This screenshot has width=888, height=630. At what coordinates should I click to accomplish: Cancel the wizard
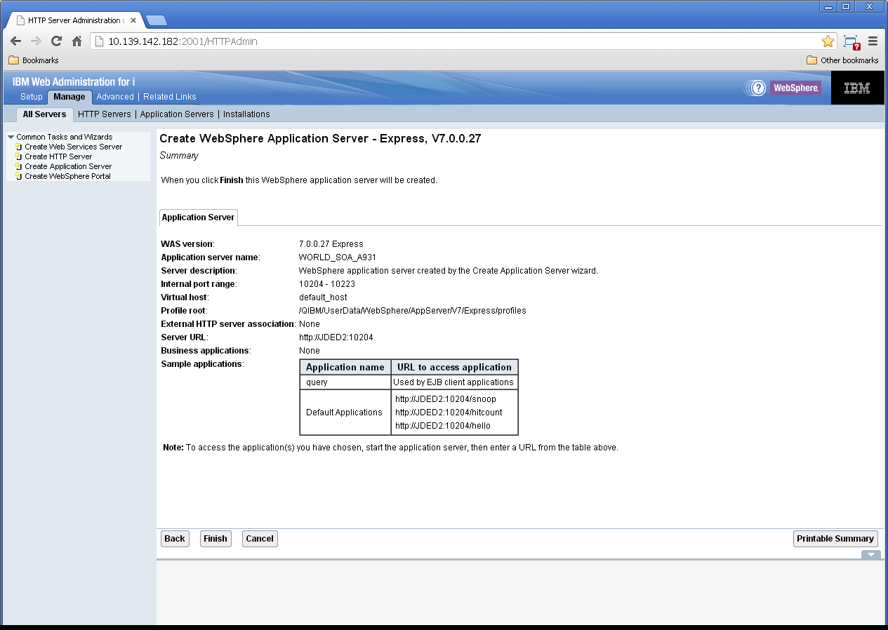(x=260, y=539)
